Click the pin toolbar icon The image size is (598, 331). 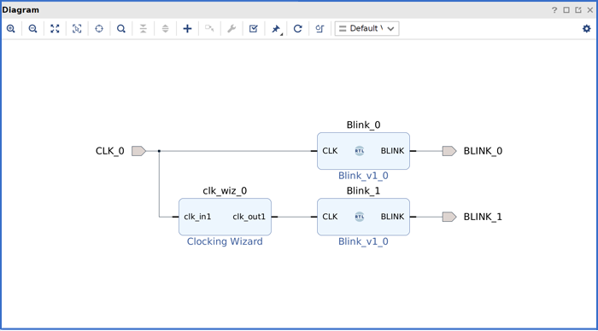(x=276, y=29)
